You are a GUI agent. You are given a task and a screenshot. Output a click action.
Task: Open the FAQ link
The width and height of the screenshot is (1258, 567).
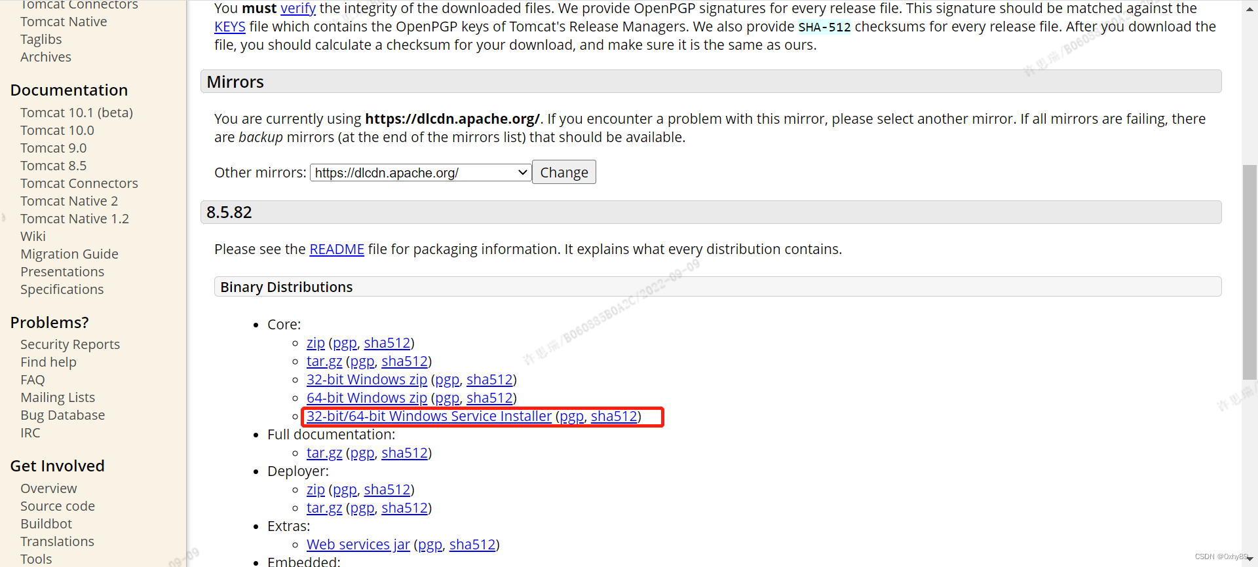click(33, 380)
